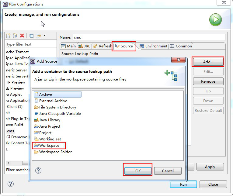Click the green Run arrow icon
233x196 pixels.
215,20
